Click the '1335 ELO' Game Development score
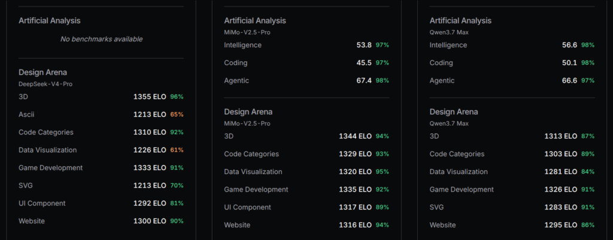Viewport: 613px width, 240px height. tap(356, 190)
